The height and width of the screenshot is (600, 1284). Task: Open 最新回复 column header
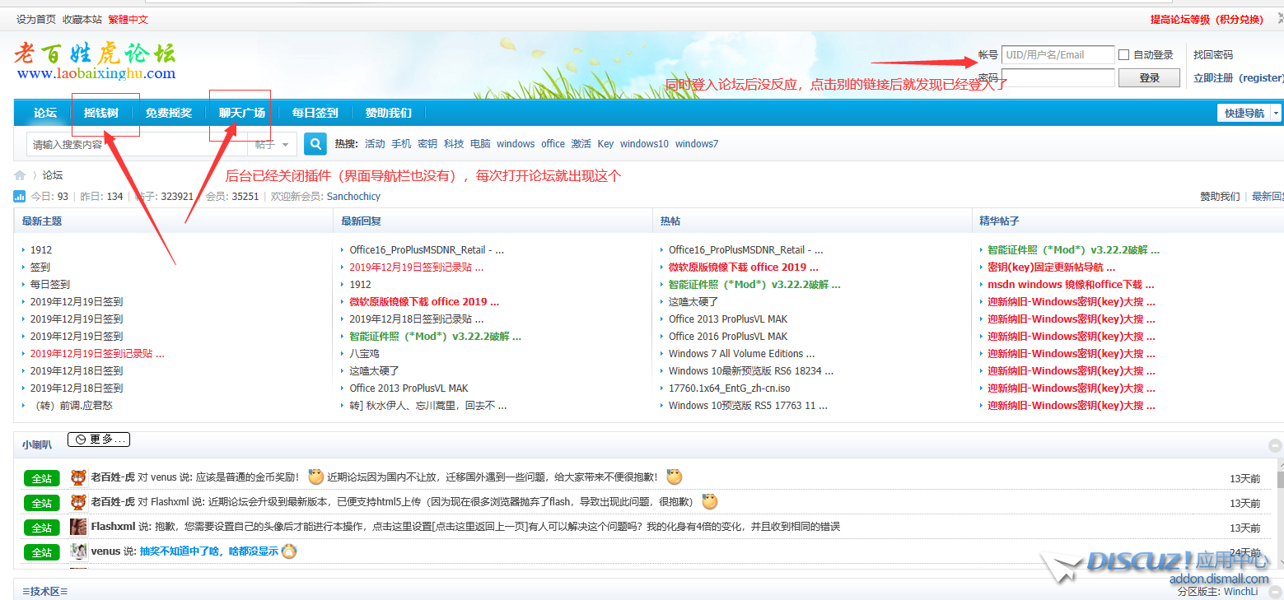click(361, 221)
